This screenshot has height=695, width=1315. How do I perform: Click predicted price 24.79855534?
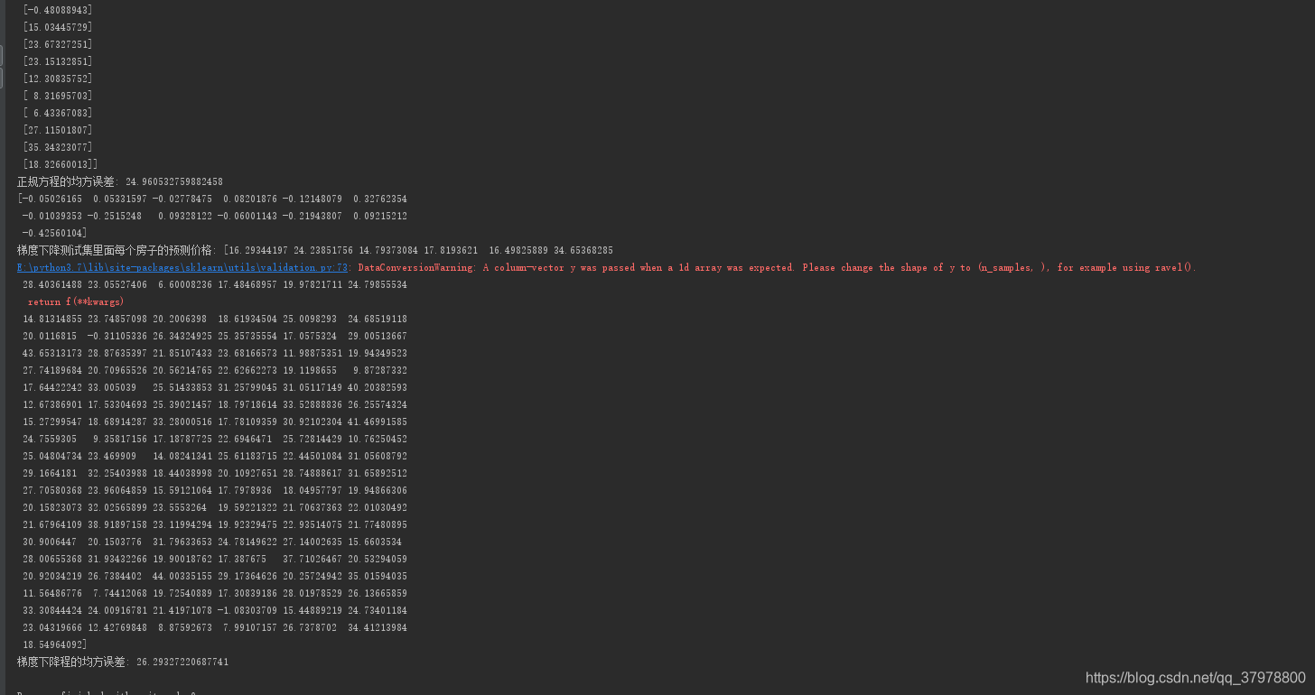[x=376, y=285]
